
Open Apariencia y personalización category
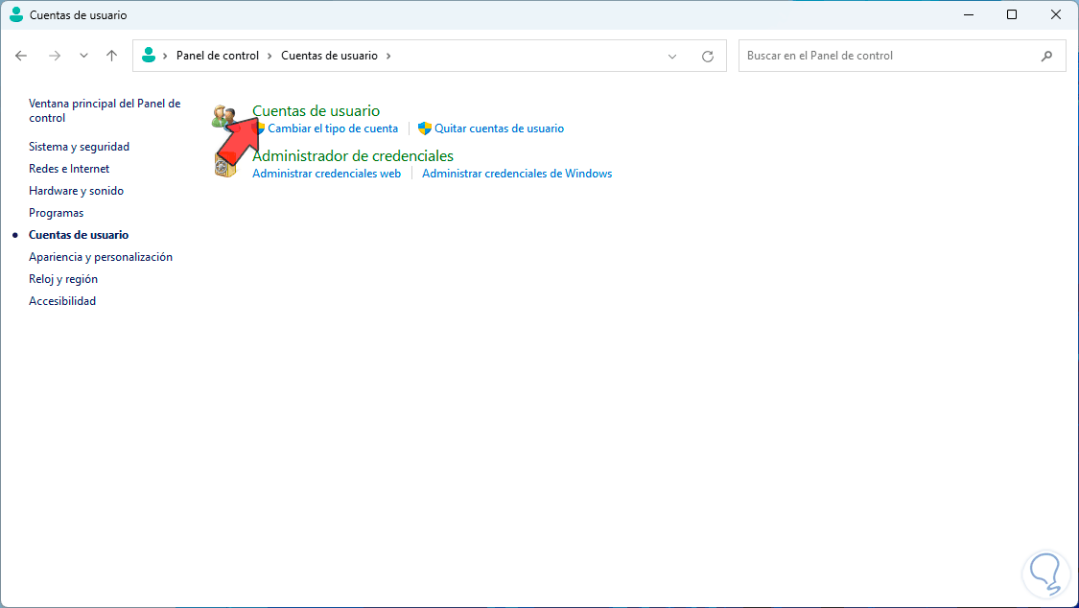pos(101,257)
